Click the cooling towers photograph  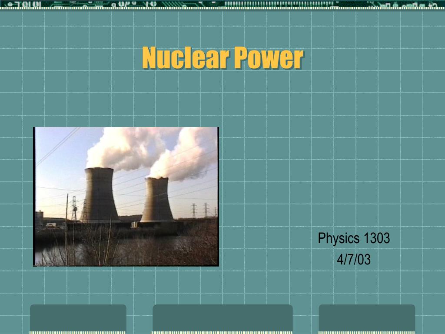point(126,197)
